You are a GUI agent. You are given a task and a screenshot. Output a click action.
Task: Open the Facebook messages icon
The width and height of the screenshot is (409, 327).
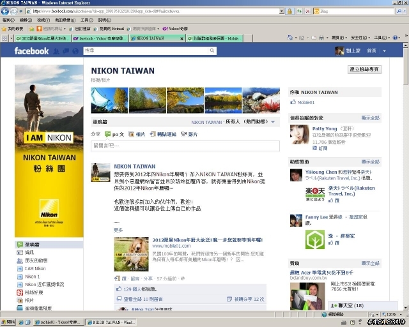(x=66, y=51)
